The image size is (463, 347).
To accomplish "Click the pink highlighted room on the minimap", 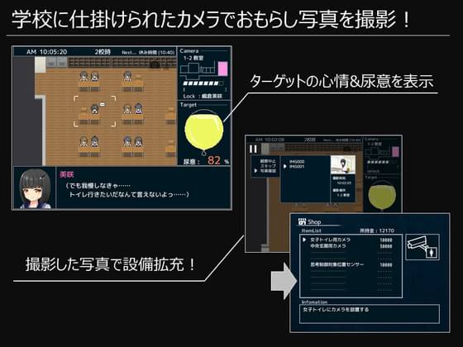I will (x=223, y=69).
